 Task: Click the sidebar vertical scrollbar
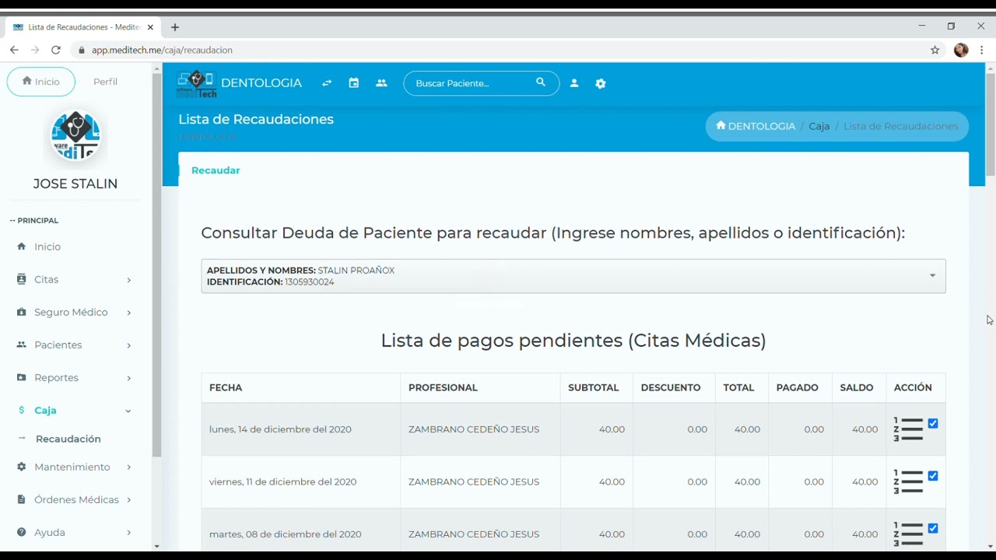coord(156,264)
